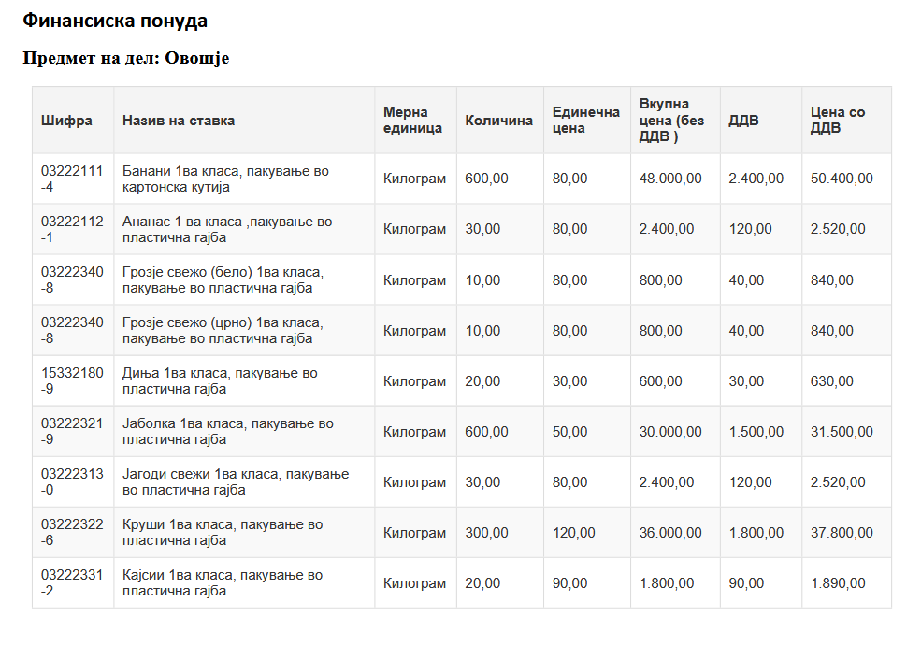The height and width of the screenshot is (645, 921).
Task: Click the "Количина" column header
Action: 498,121
